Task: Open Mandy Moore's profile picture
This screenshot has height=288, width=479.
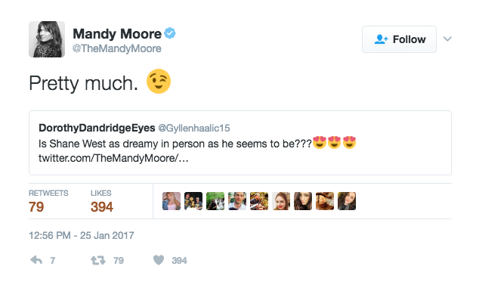Action: pyautogui.click(x=47, y=39)
